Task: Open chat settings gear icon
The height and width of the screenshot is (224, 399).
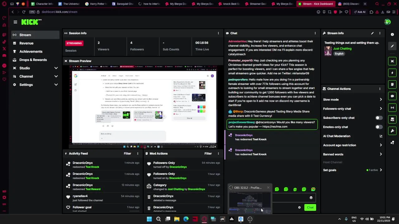Action: tap(299, 208)
